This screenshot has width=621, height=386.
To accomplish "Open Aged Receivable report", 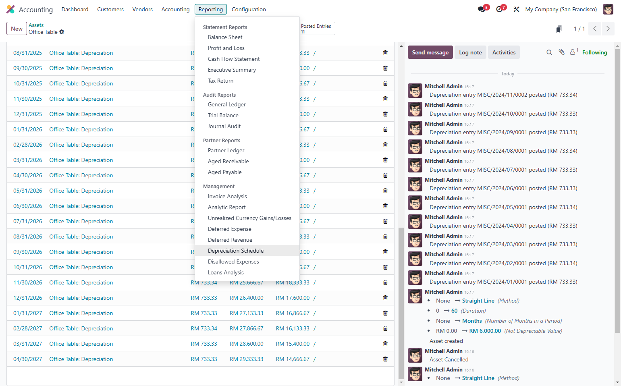I will [x=247, y=161].
